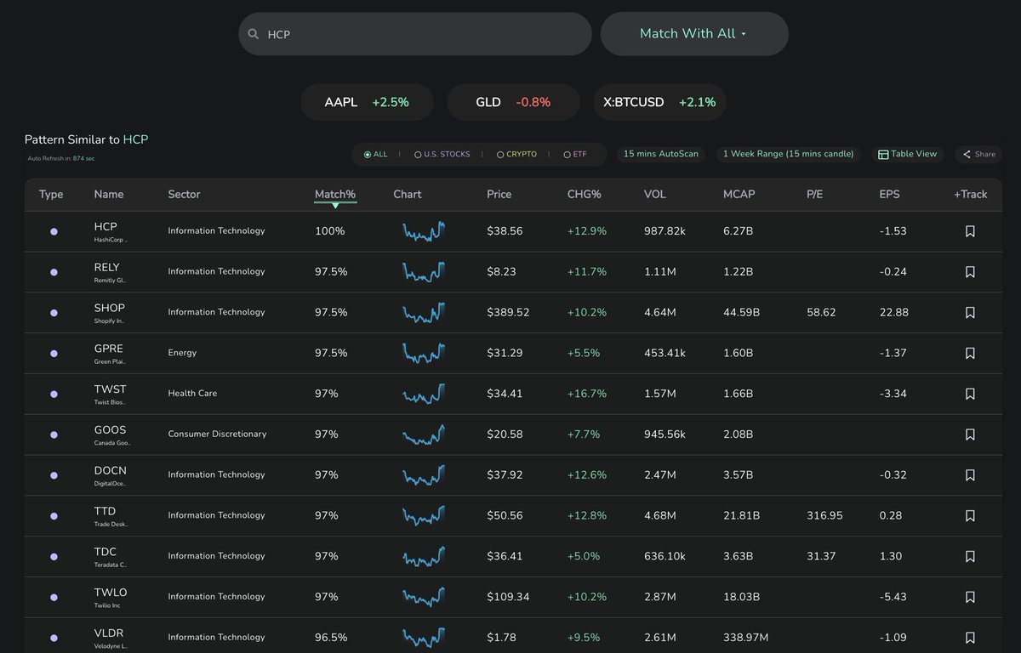Click the AAPL +2.5% ticker chip
This screenshot has width=1021, height=653.
coord(367,102)
